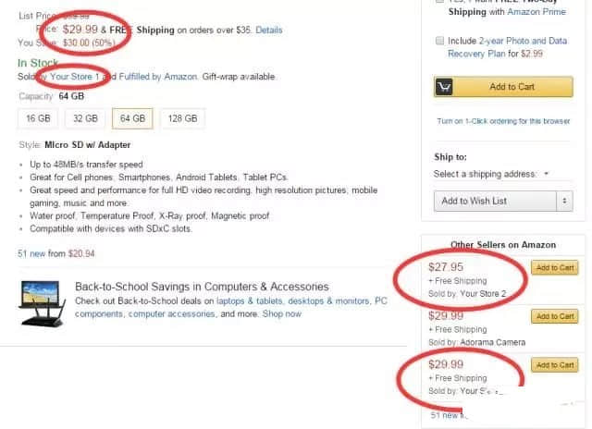Add the $27.95 Your Store 2 offer to cart

coord(553,268)
